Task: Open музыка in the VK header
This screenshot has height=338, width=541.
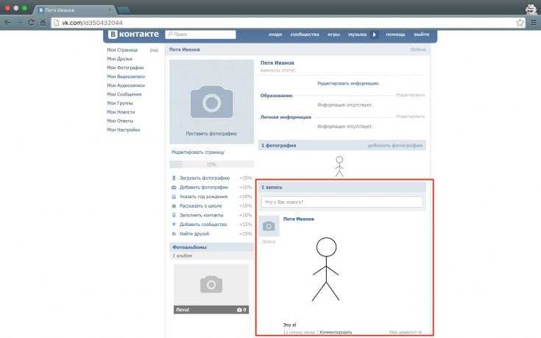Action: point(358,35)
